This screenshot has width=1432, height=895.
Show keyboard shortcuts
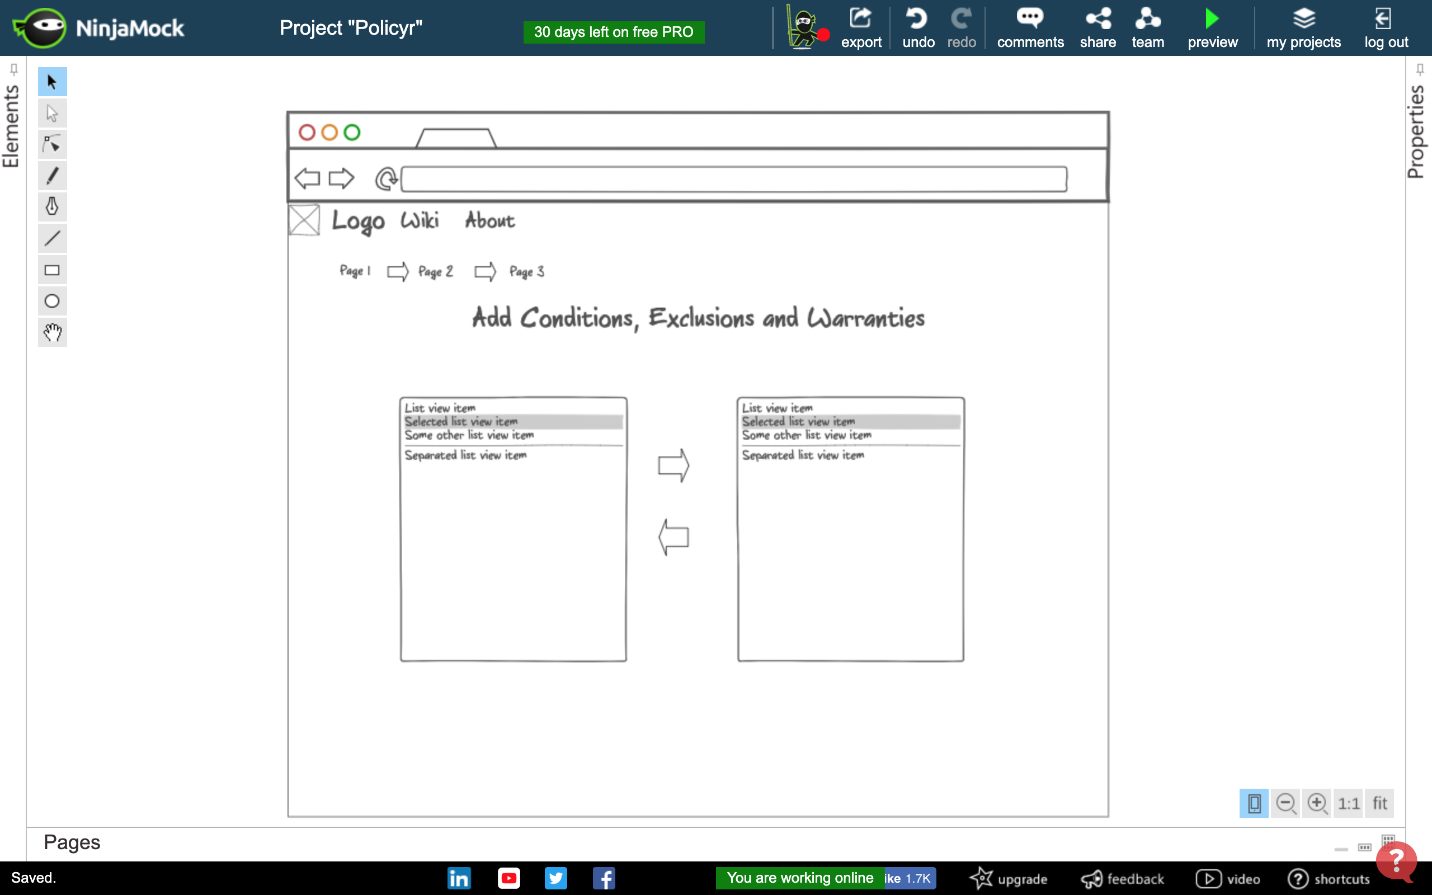pyautogui.click(x=1329, y=879)
